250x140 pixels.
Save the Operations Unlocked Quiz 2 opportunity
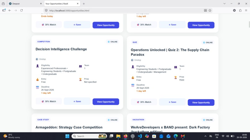point(172,102)
